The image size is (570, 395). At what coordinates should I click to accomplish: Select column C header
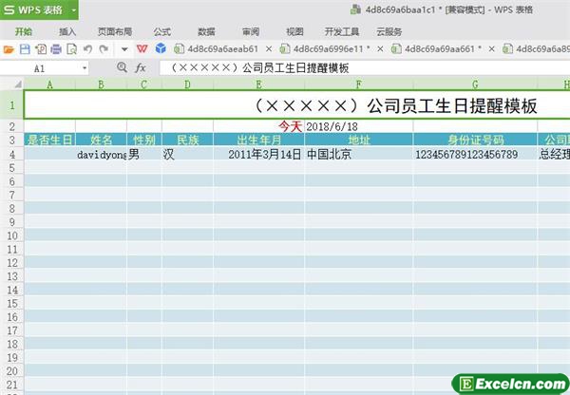click(144, 85)
